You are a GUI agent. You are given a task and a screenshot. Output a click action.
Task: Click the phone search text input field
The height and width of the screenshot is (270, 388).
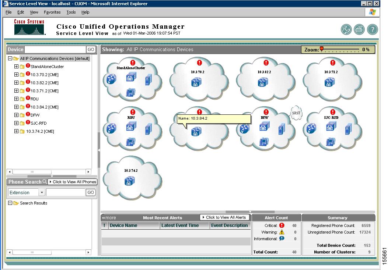point(66,192)
